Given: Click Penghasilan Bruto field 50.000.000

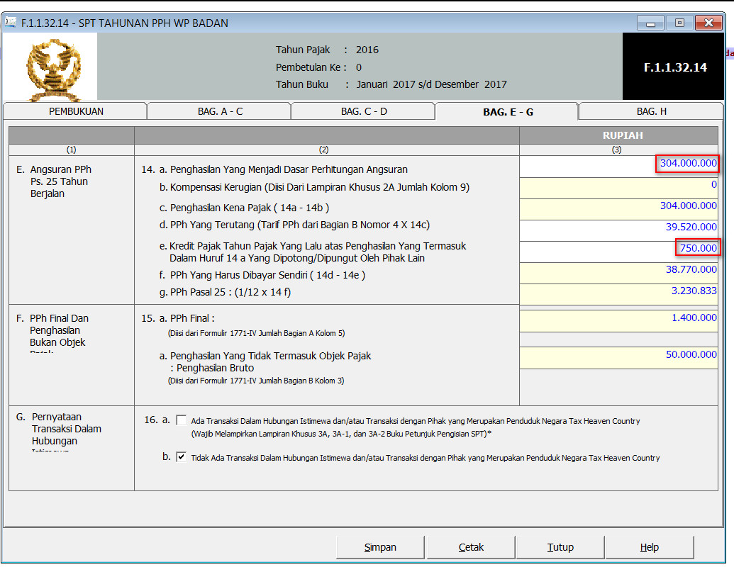Looking at the screenshot, I should [618, 358].
